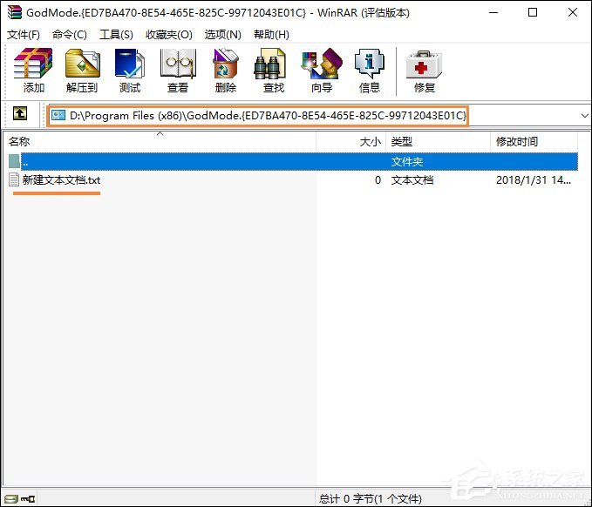Screen dimensions: 592x507
Task: Close the WinRAR window
Action: tap(572, 12)
